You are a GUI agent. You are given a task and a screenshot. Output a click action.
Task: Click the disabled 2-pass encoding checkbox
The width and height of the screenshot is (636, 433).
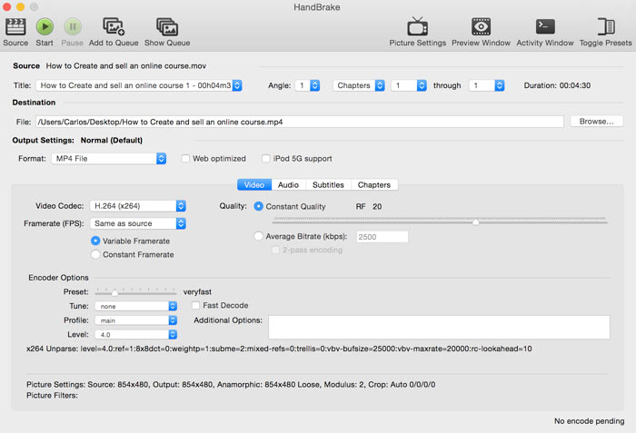point(275,250)
